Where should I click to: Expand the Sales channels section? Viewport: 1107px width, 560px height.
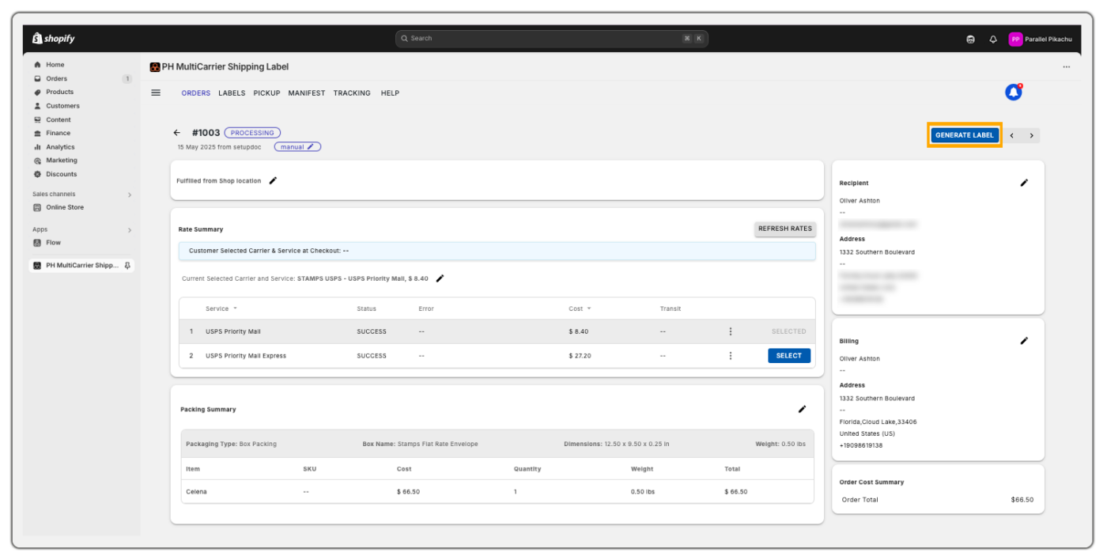[130, 195]
